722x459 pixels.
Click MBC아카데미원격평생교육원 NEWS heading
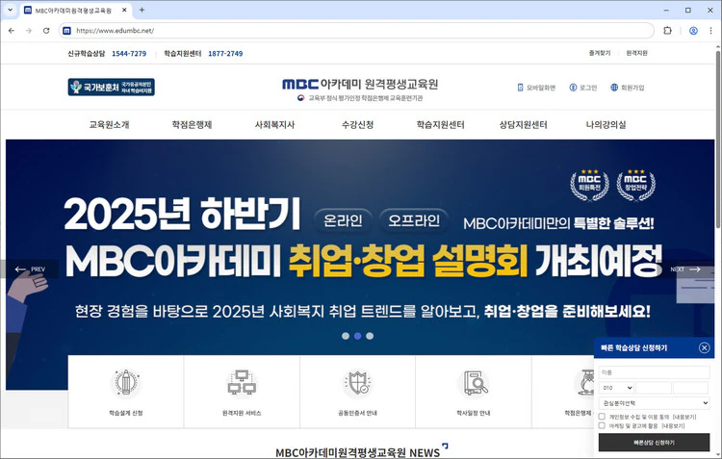[358, 452]
